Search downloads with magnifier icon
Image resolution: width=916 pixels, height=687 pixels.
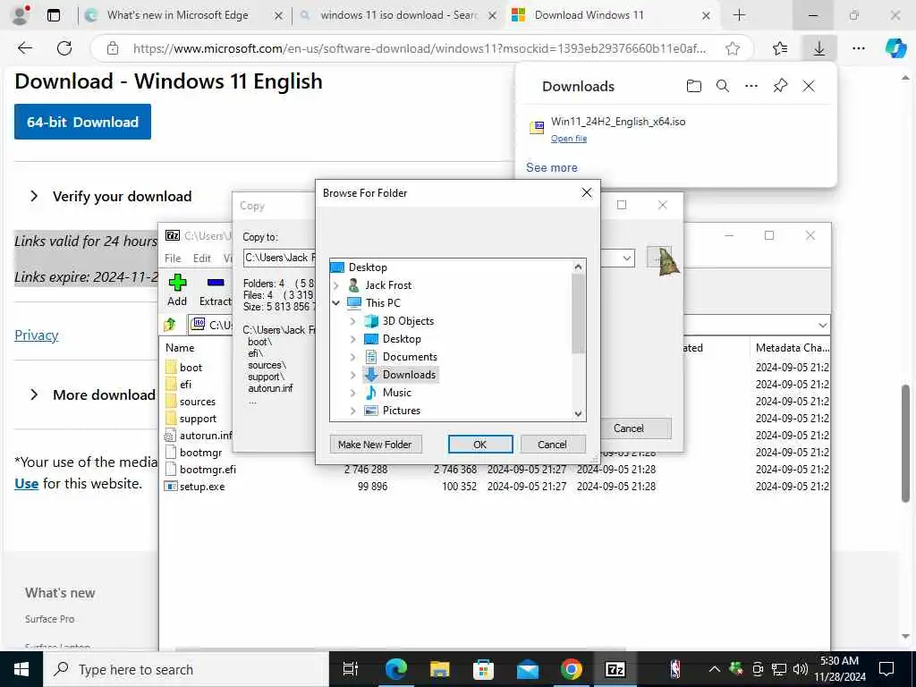(x=723, y=87)
